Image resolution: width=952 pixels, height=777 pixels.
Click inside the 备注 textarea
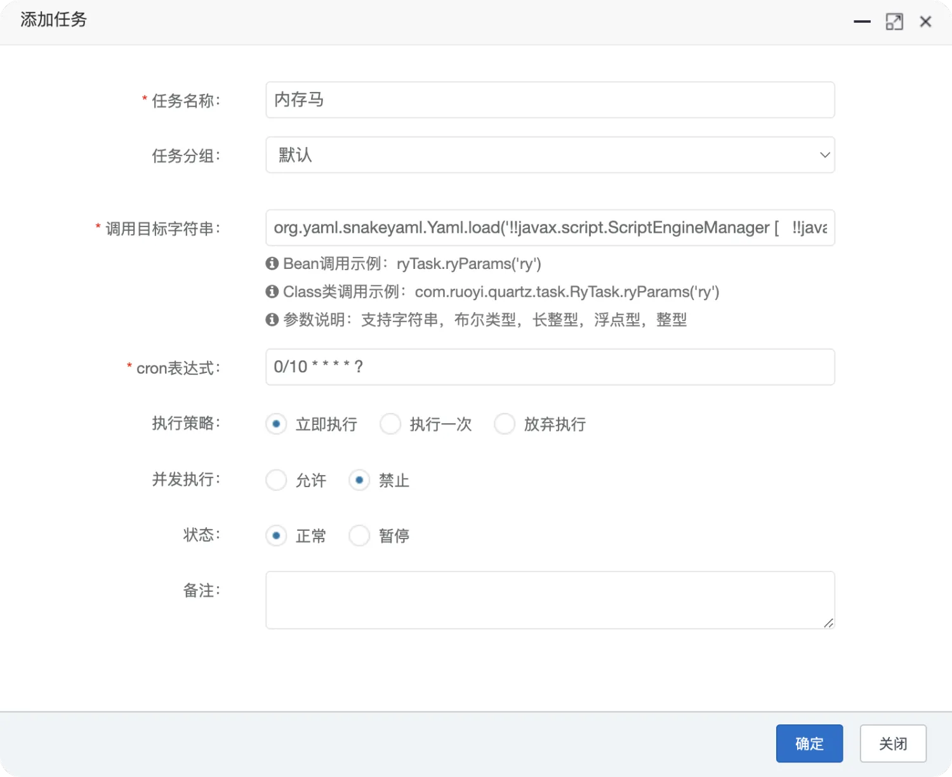pos(550,600)
